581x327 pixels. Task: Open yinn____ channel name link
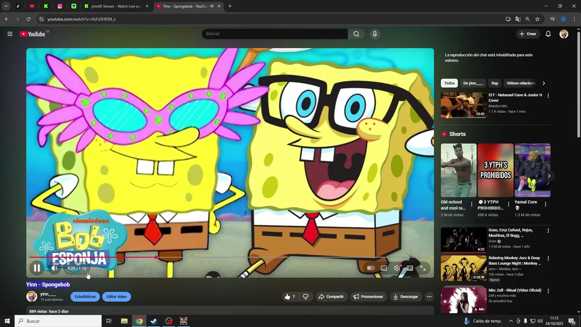pos(48,294)
